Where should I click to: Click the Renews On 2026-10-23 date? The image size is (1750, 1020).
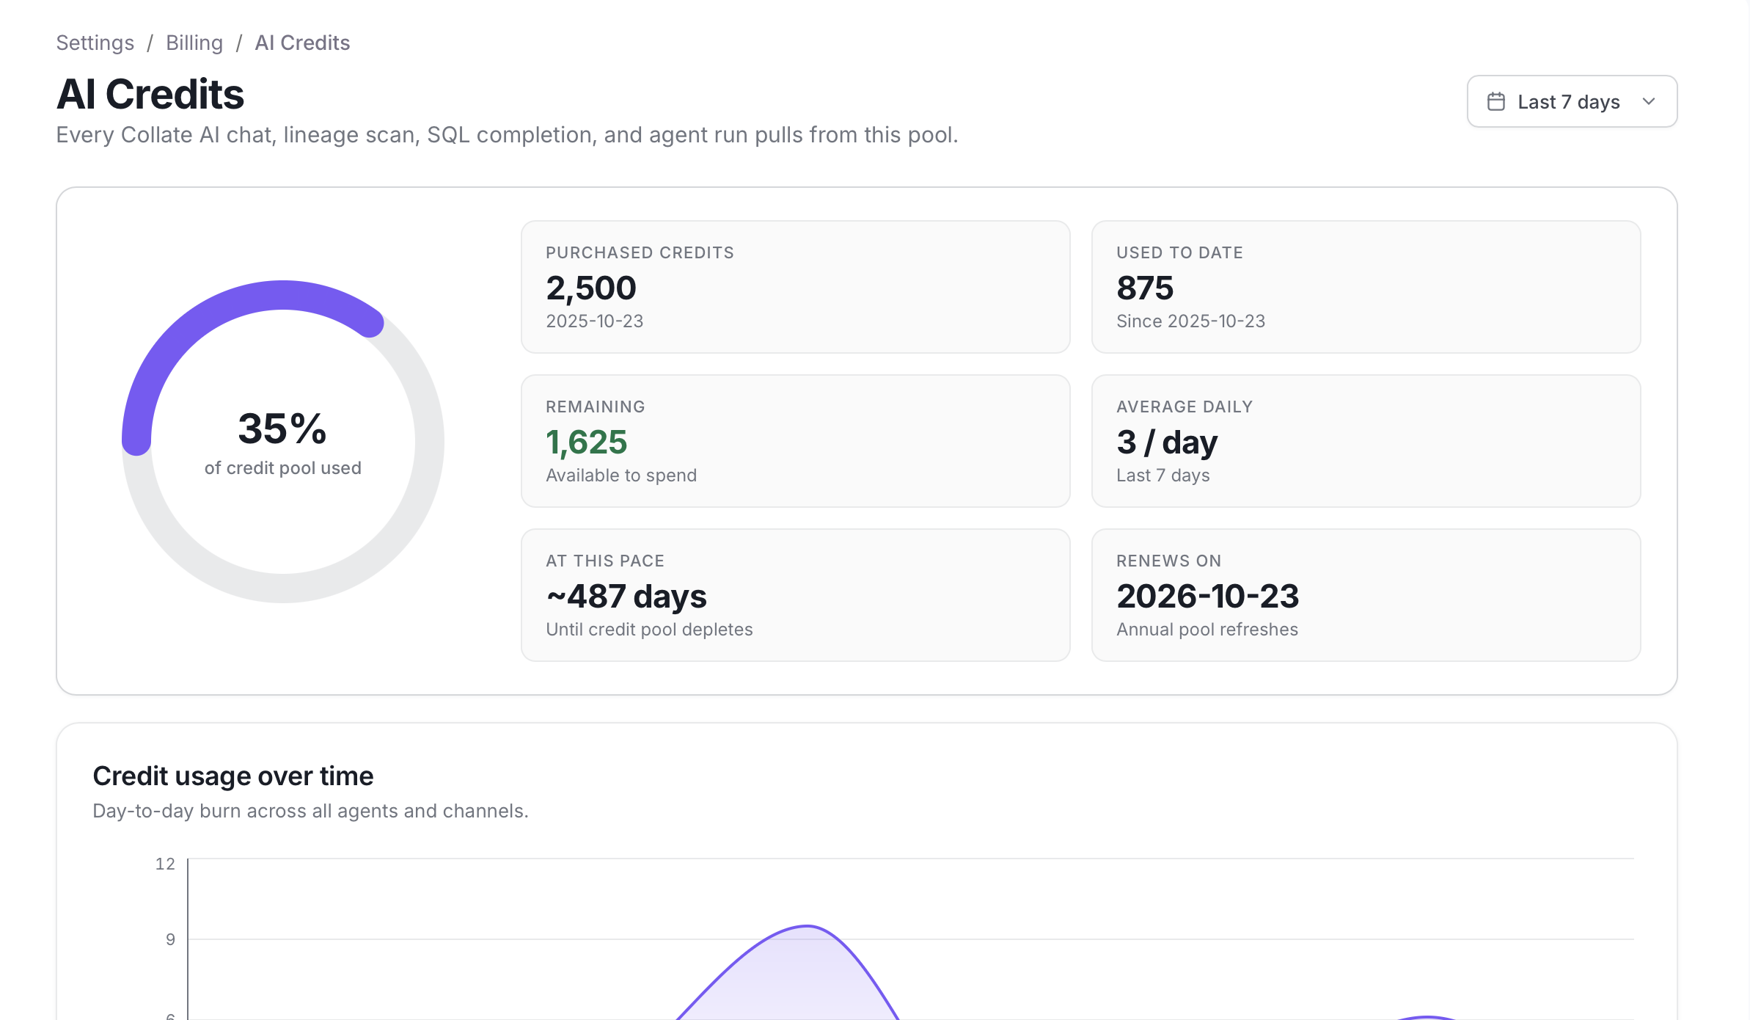point(1208,596)
